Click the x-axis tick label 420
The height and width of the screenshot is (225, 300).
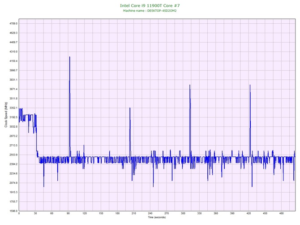[x=249, y=213]
